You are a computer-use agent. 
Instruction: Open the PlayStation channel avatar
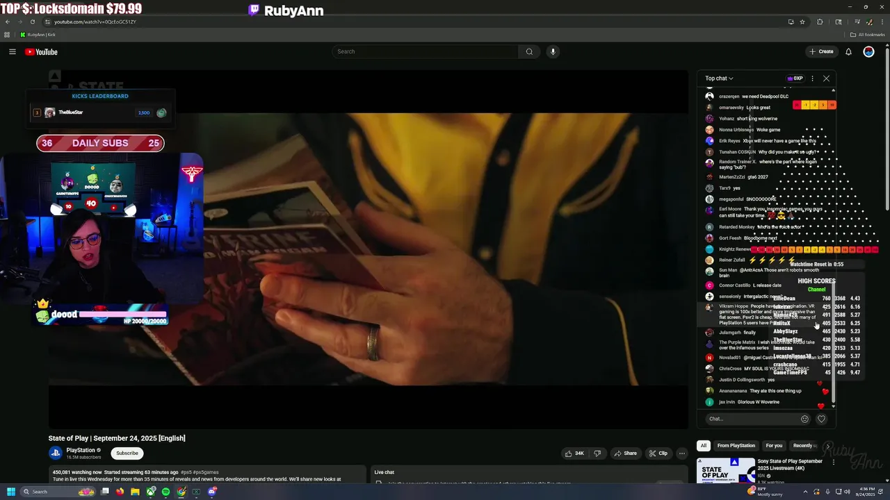point(55,453)
